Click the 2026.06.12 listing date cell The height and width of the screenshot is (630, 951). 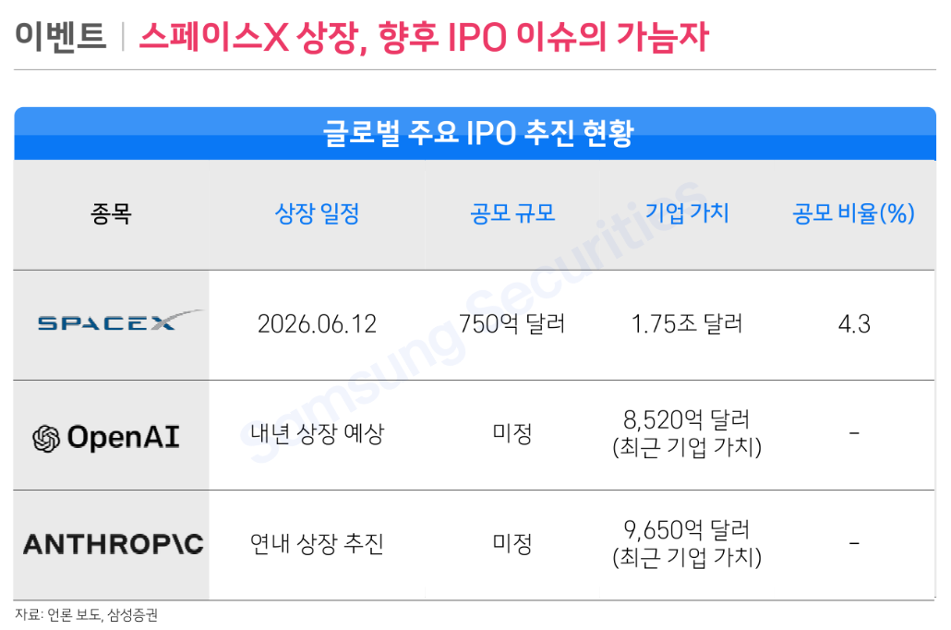pos(318,324)
